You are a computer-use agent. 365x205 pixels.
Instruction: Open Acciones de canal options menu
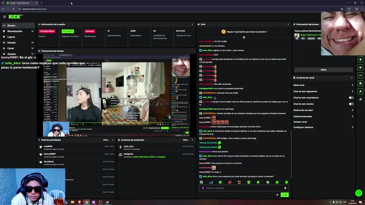point(352,77)
